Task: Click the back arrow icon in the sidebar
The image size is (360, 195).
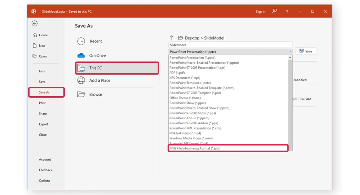Action: pos(35,24)
